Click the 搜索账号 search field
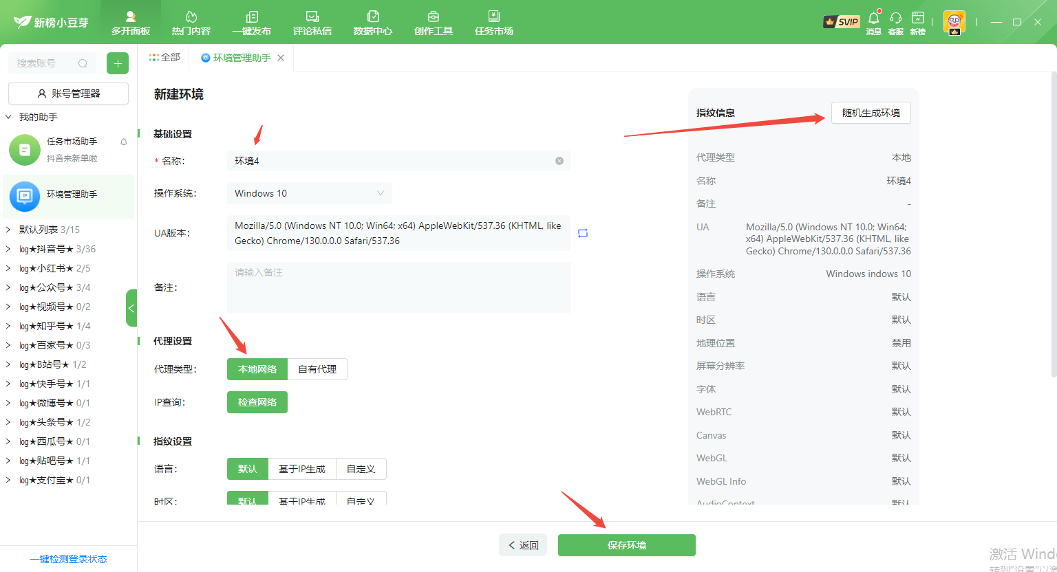 52,63
